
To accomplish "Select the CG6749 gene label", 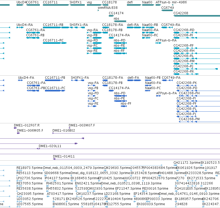I will (168, 8).
